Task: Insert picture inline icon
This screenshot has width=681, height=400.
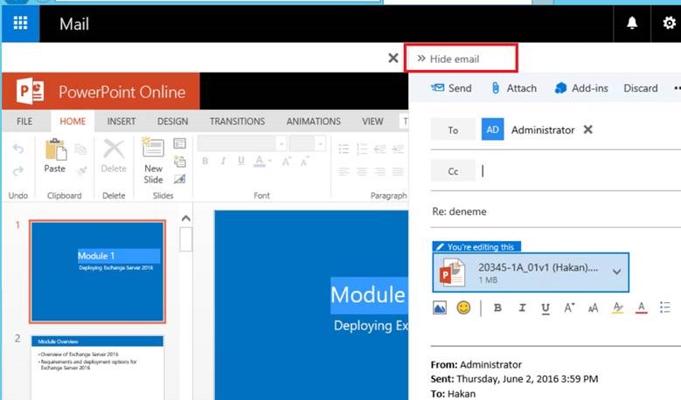Action: coord(440,307)
